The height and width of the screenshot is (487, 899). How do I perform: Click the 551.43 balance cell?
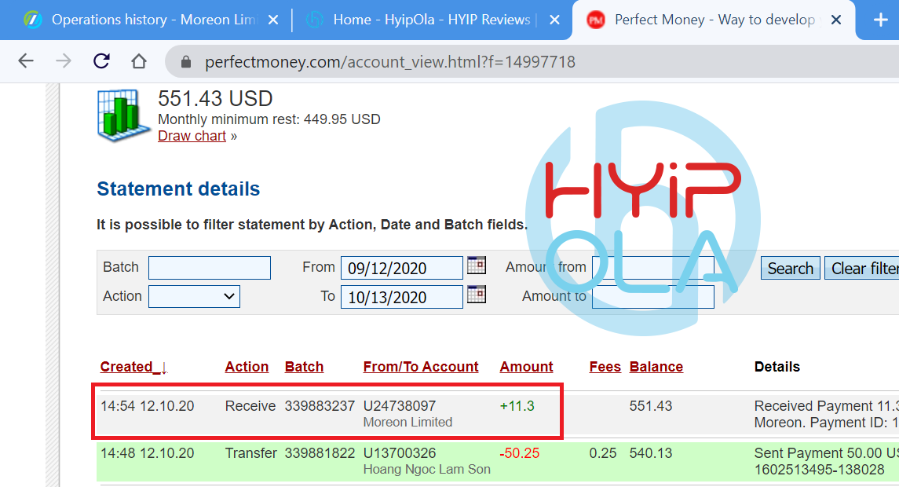coord(651,406)
